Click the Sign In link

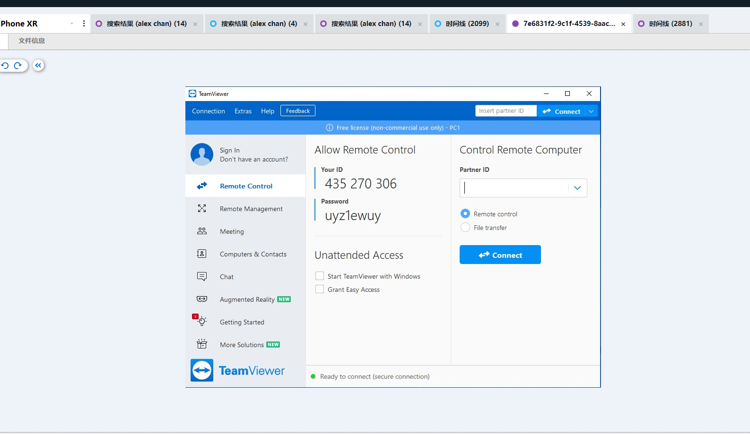pyautogui.click(x=230, y=150)
